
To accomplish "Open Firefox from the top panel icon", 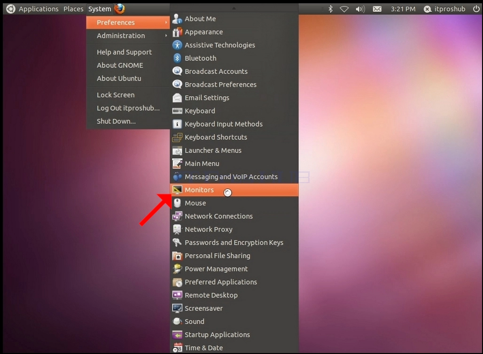I will 120,8.
